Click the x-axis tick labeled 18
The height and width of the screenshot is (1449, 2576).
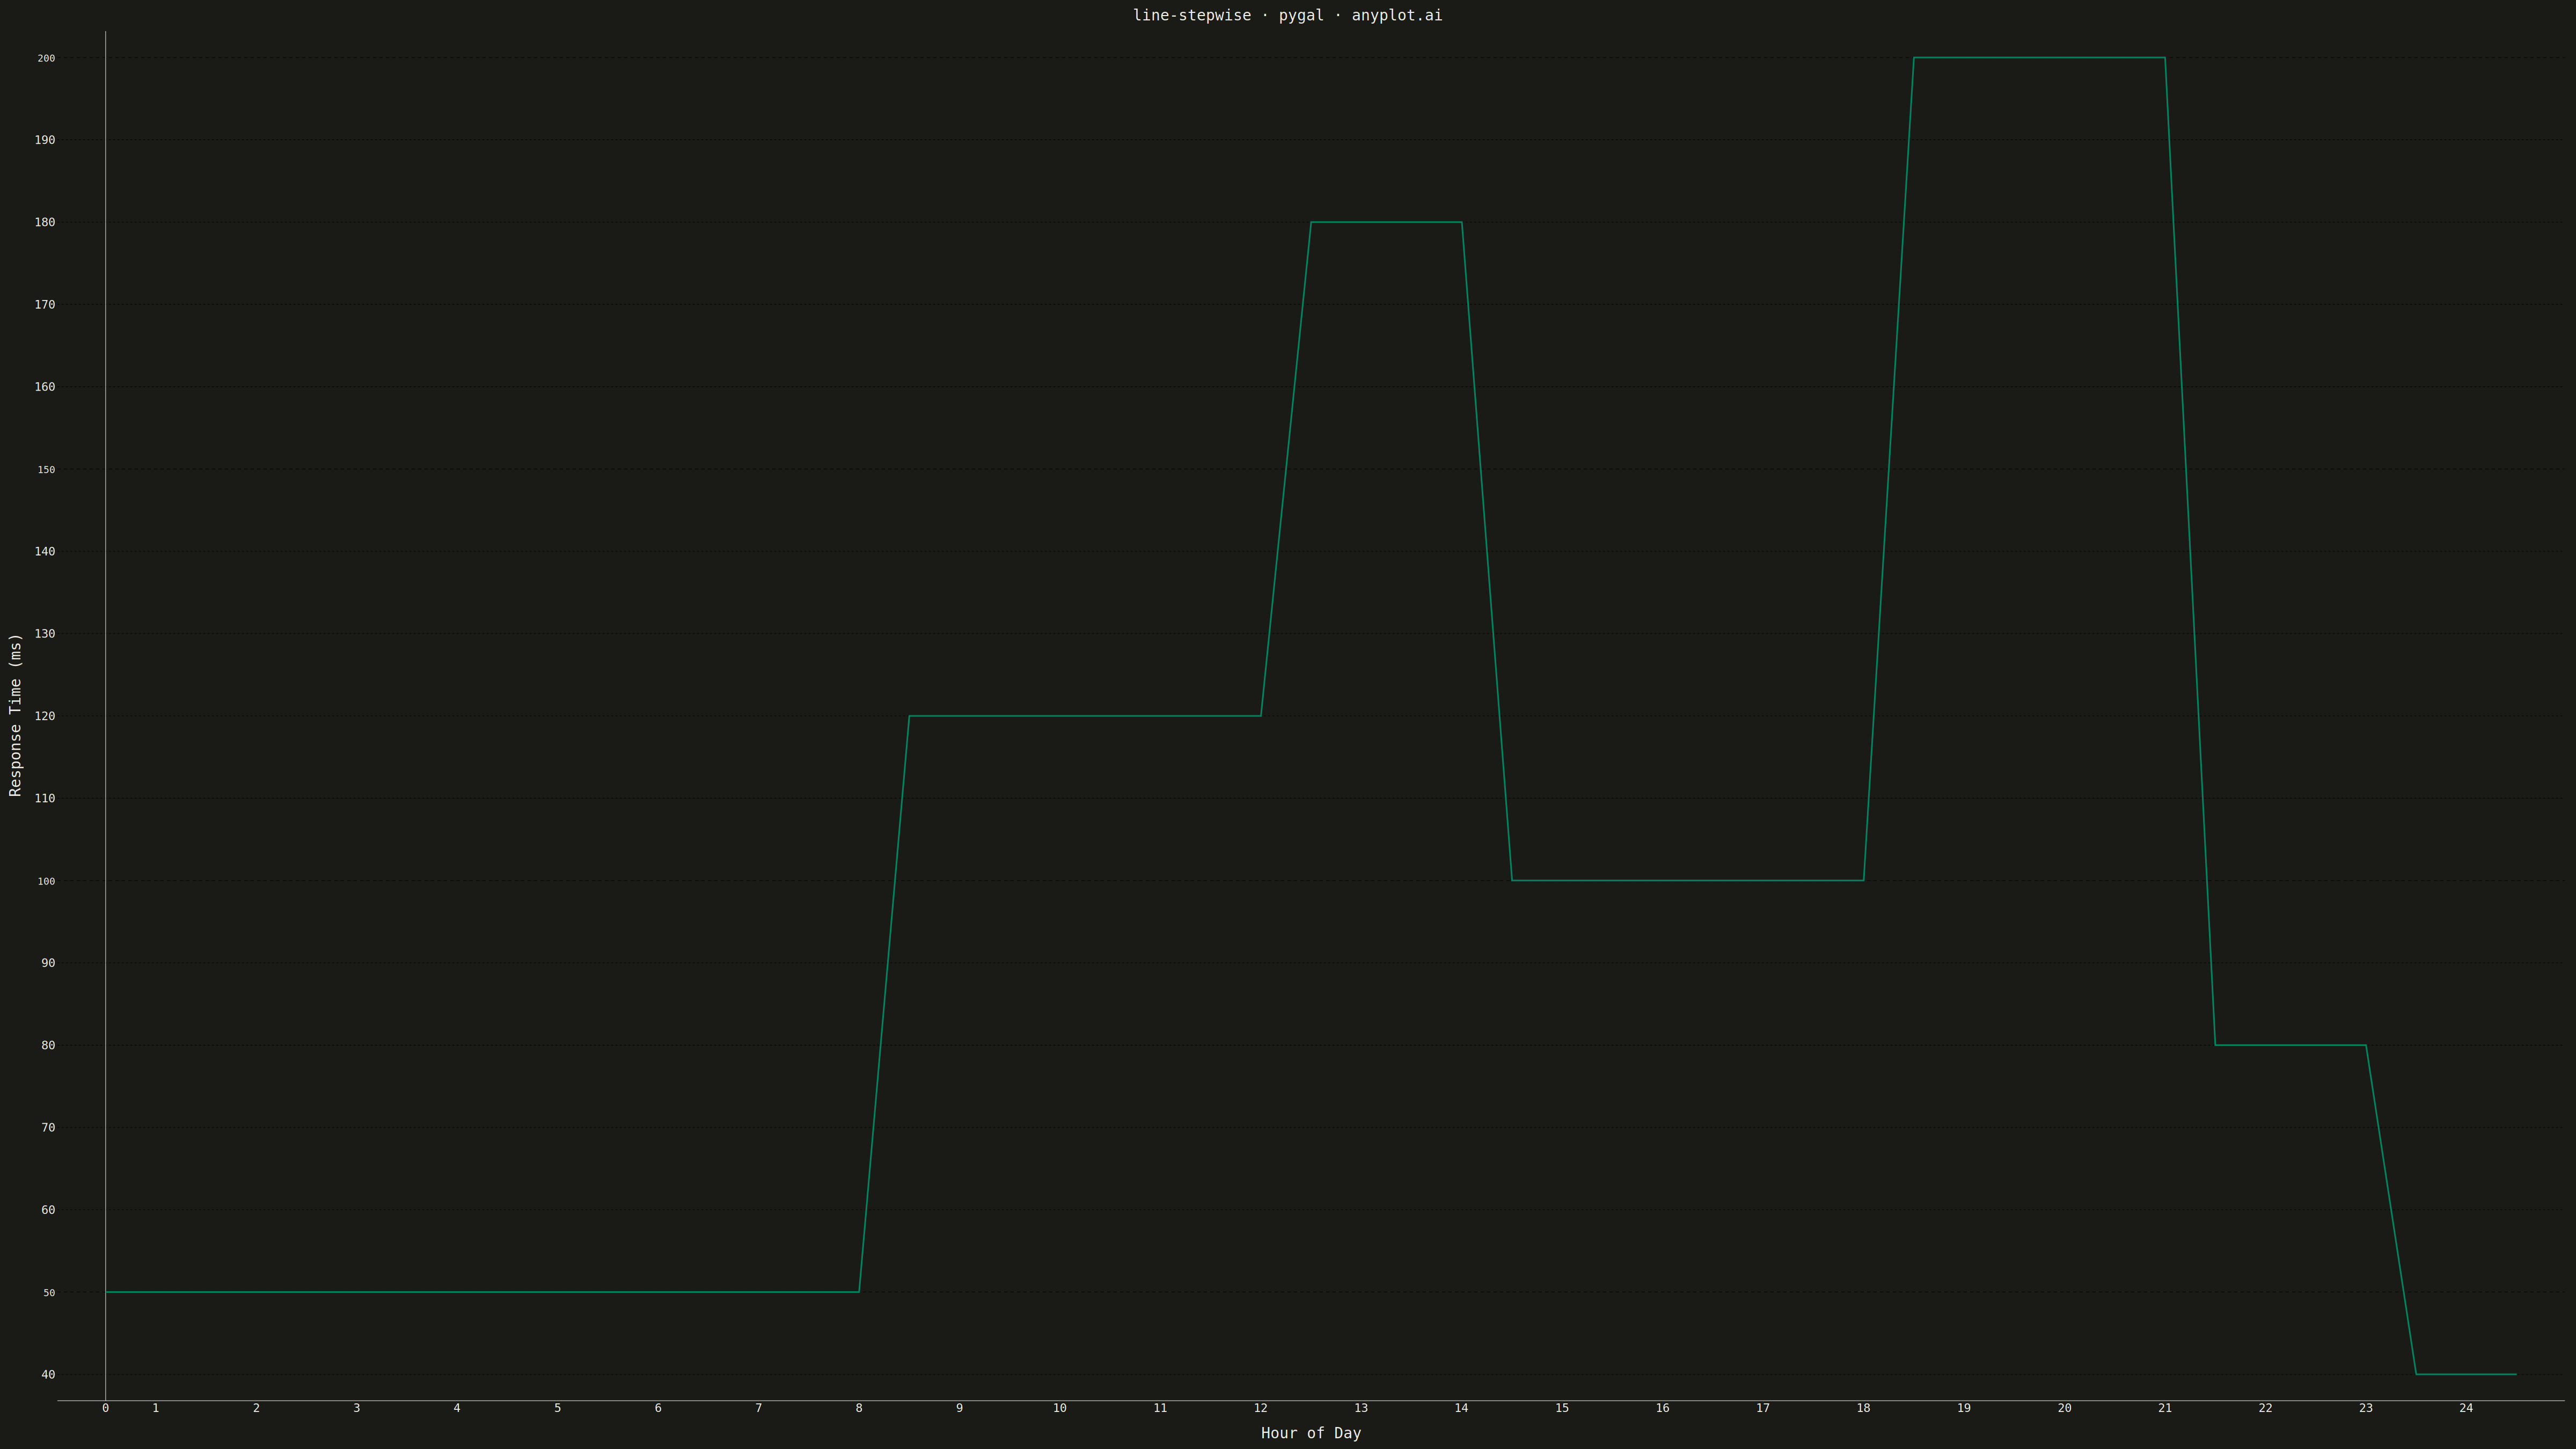(1863, 1408)
